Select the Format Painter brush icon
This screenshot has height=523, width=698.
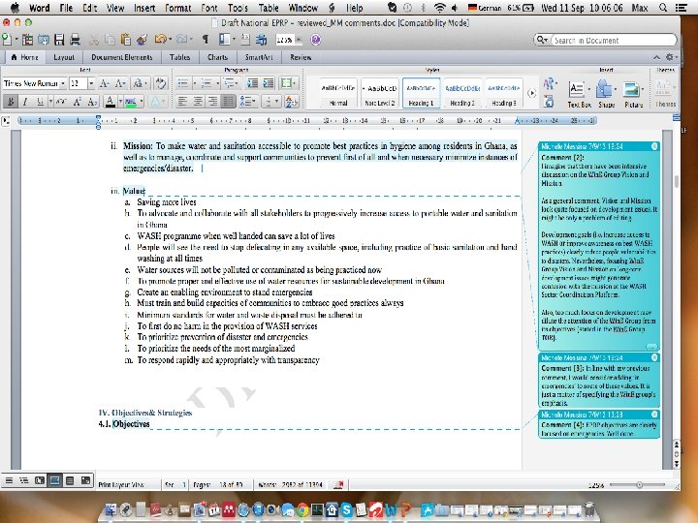coord(142,40)
